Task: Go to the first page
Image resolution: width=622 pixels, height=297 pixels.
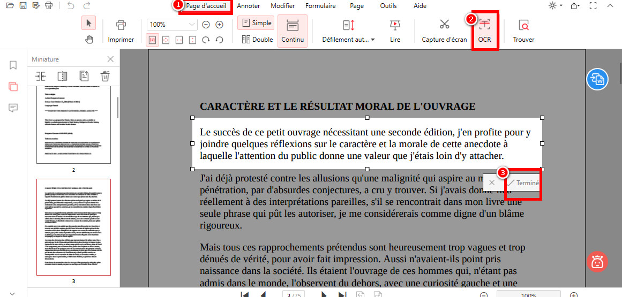Action: [245, 295]
